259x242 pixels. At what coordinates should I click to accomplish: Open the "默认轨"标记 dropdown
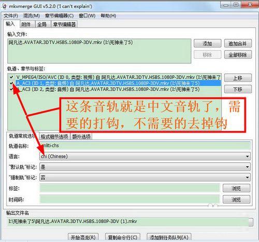pos(145,167)
